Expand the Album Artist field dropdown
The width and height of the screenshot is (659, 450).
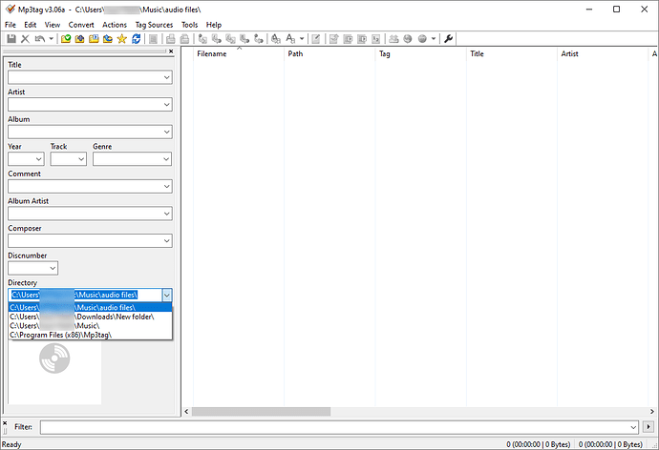point(166,214)
